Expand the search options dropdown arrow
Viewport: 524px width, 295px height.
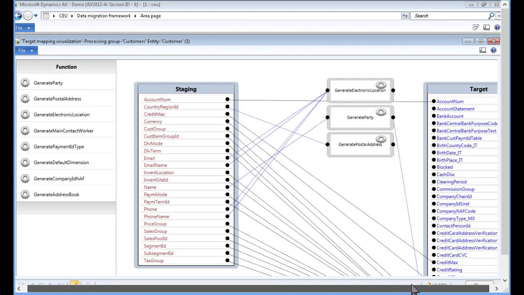[499, 16]
